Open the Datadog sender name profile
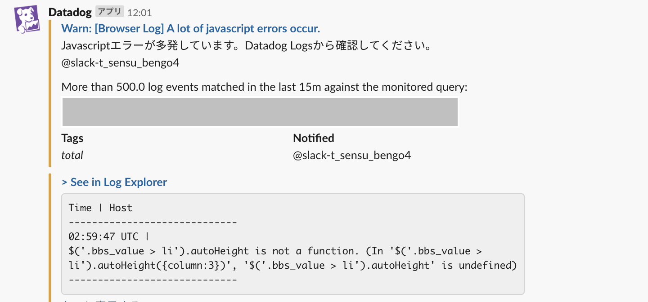Viewport: 648px width, 302px height. (x=70, y=12)
